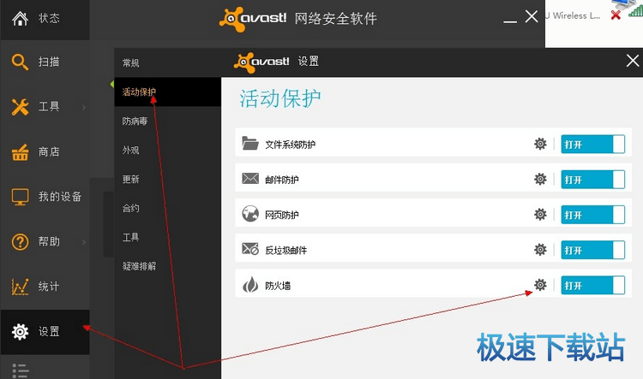Toggle the 防火墙 switch off
This screenshot has height=379, width=643.
pyautogui.click(x=593, y=285)
